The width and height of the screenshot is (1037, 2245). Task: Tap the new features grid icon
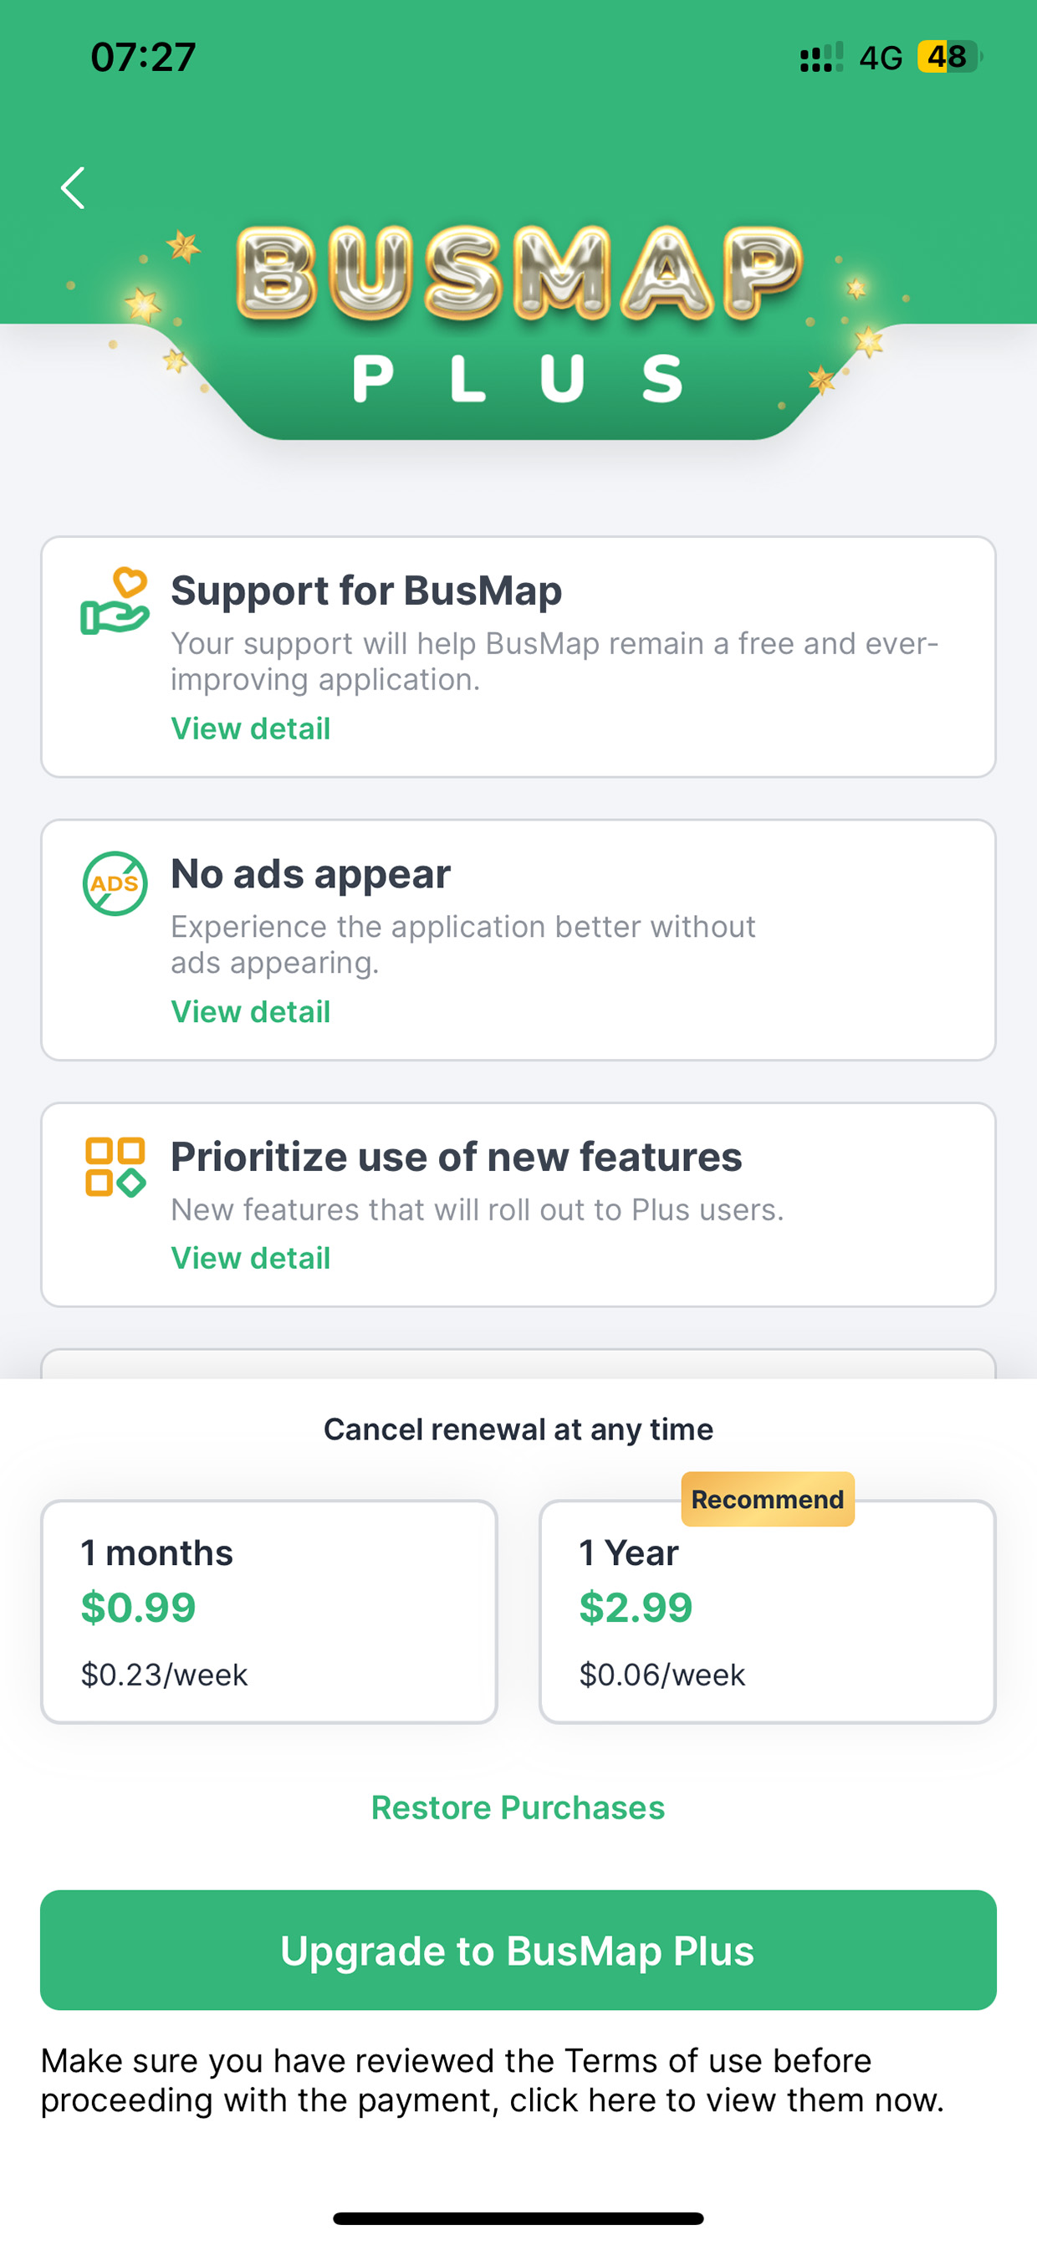(115, 1167)
